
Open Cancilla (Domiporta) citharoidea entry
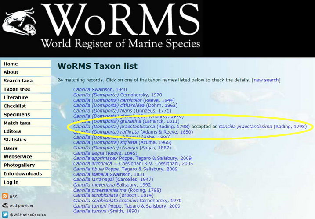coord(125,105)
